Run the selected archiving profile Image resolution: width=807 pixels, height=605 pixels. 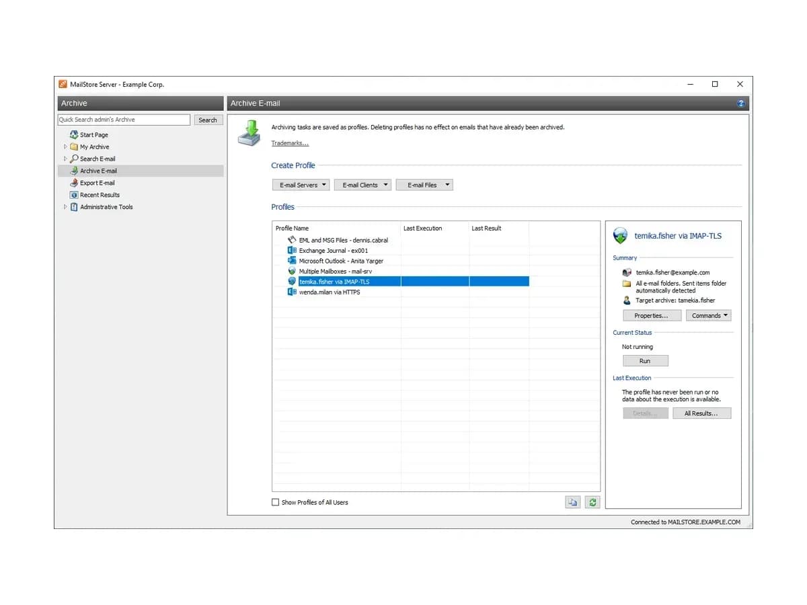645,361
